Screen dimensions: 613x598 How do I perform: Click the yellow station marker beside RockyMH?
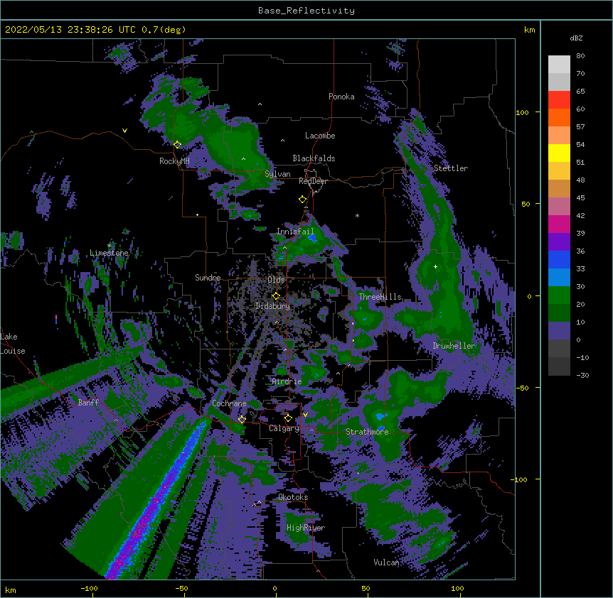click(178, 145)
